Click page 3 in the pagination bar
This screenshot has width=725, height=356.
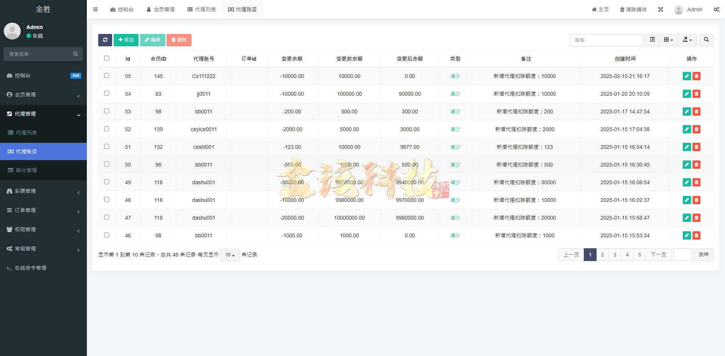coord(615,255)
